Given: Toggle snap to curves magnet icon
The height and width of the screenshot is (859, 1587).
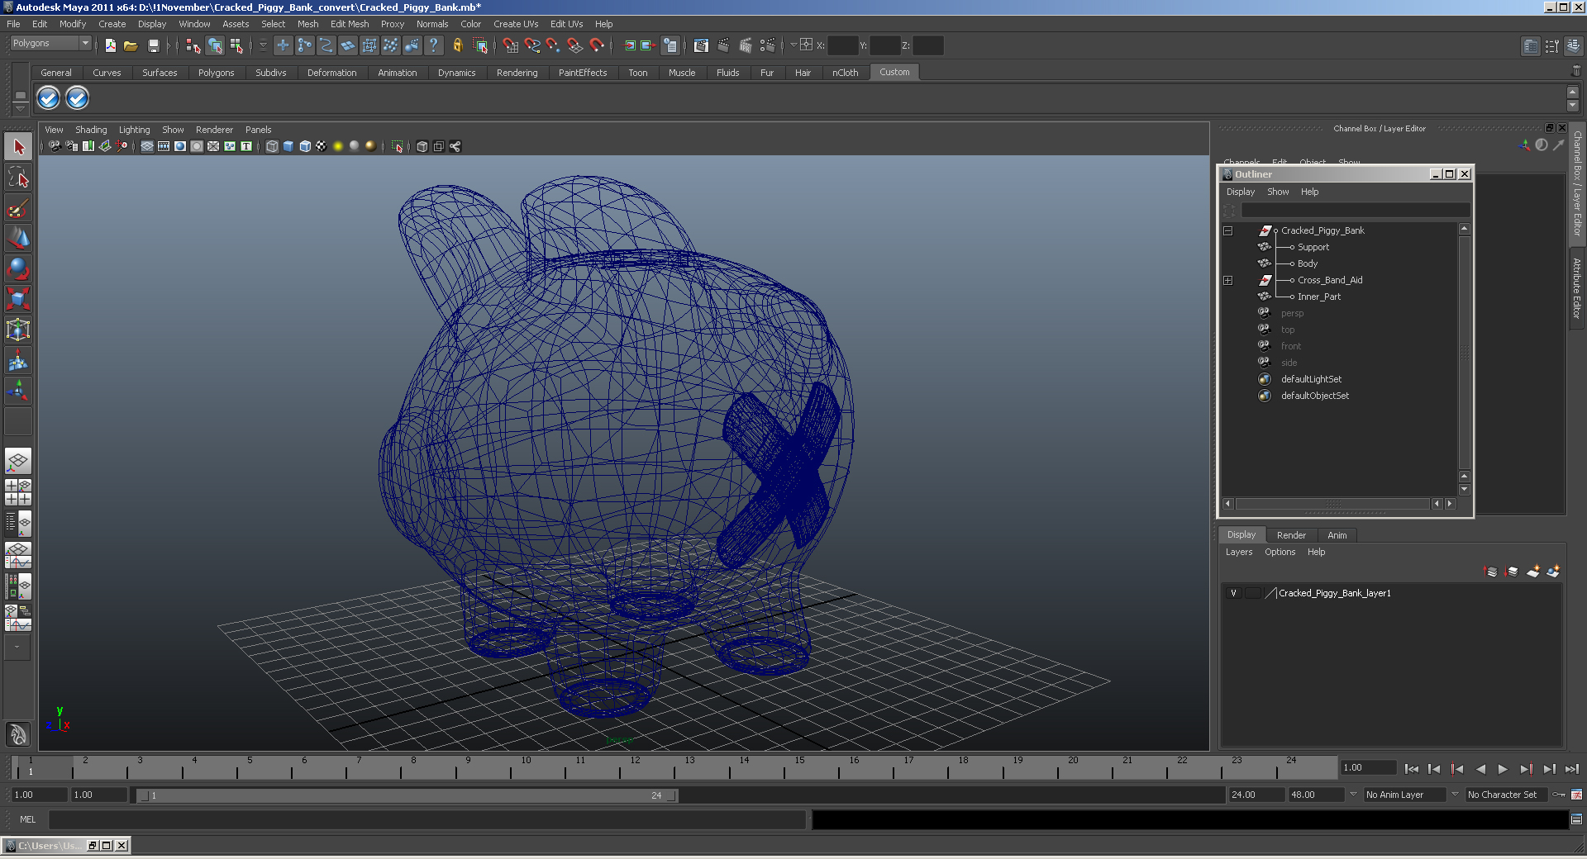Looking at the screenshot, I should (531, 45).
